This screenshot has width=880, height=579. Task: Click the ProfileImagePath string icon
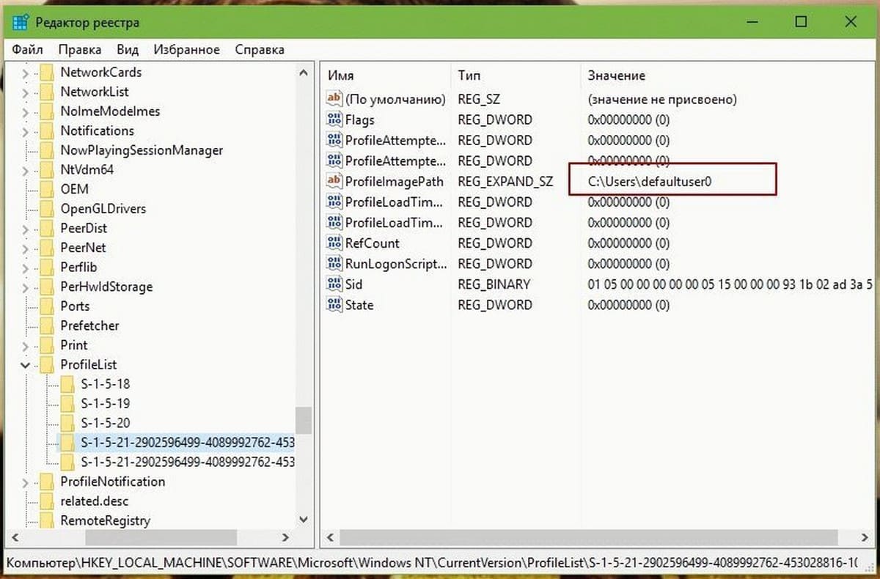coord(334,181)
